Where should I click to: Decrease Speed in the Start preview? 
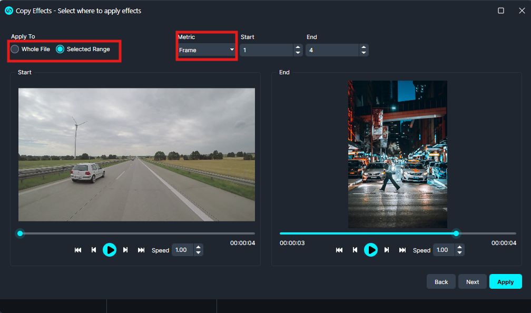coord(199,253)
